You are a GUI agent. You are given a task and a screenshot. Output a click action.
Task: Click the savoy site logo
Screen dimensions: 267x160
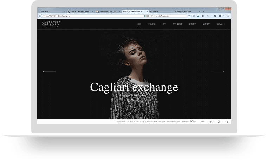click(51, 23)
